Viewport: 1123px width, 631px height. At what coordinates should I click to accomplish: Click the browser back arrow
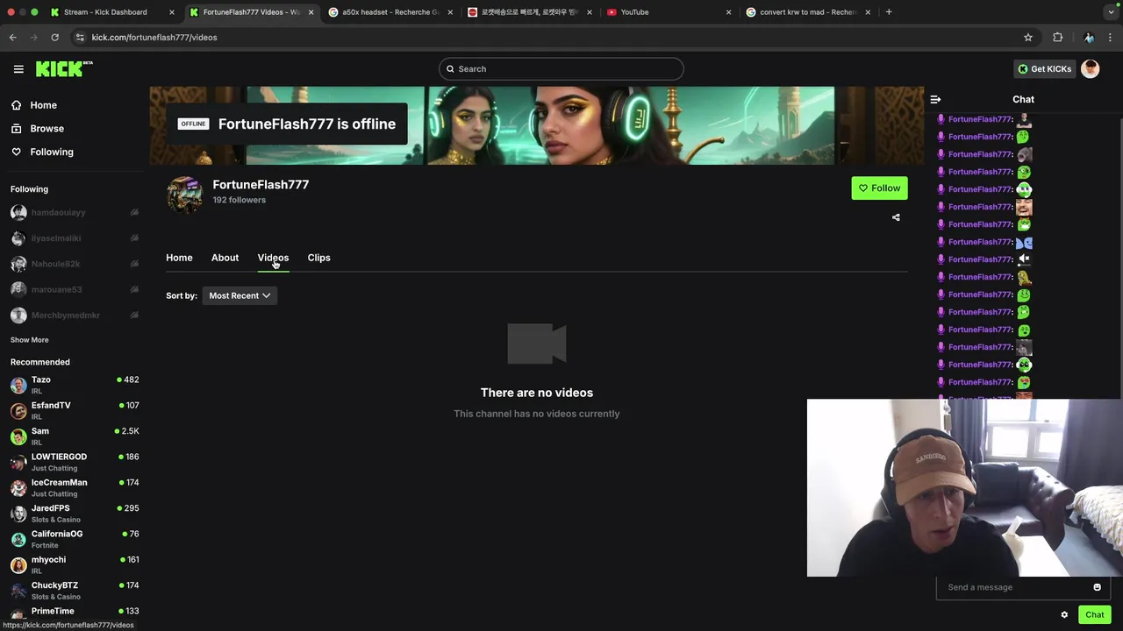[12, 38]
